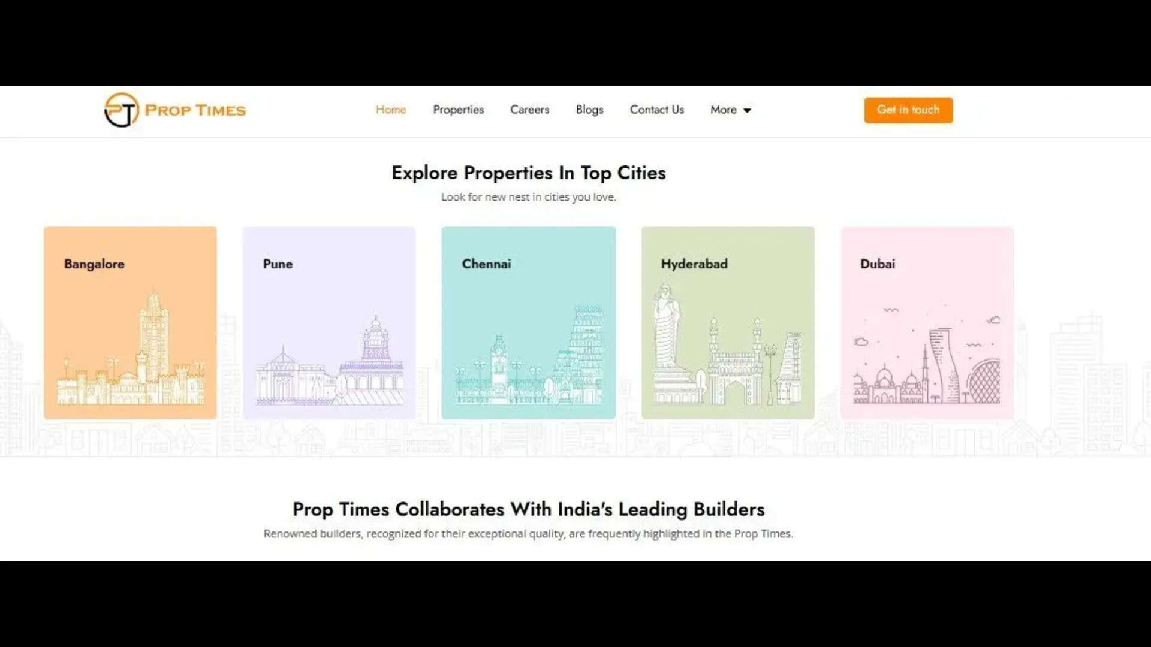Image resolution: width=1151 pixels, height=647 pixels.
Task: Navigate to Blogs in the navbar
Action: click(589, 110)
